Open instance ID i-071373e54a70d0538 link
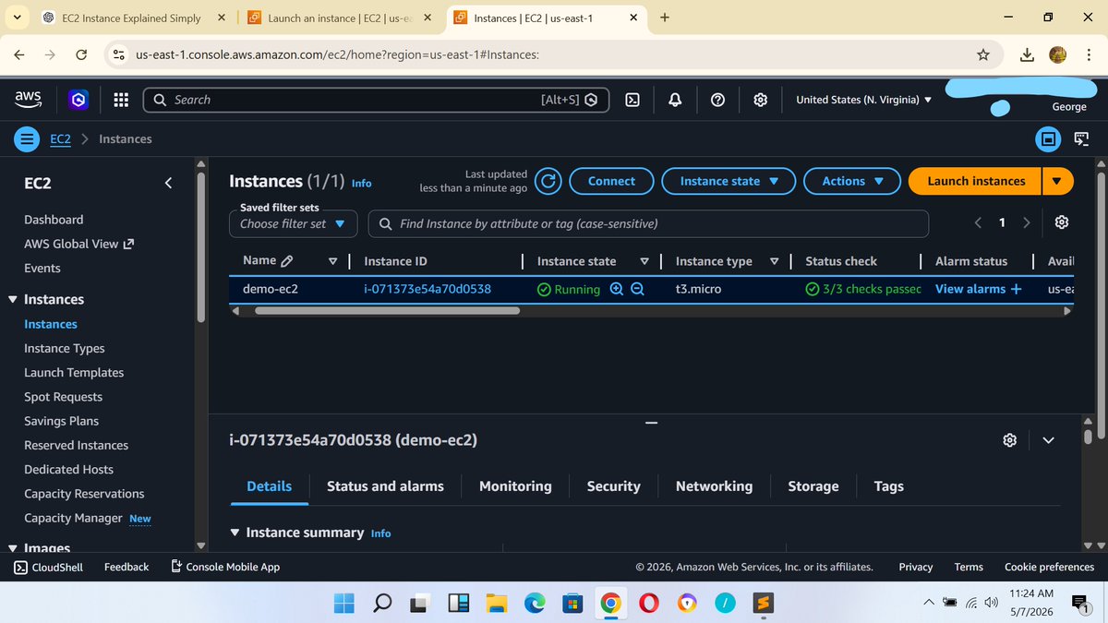The height and width of the screenshot is (623, 1108). (x=428, y=289)
